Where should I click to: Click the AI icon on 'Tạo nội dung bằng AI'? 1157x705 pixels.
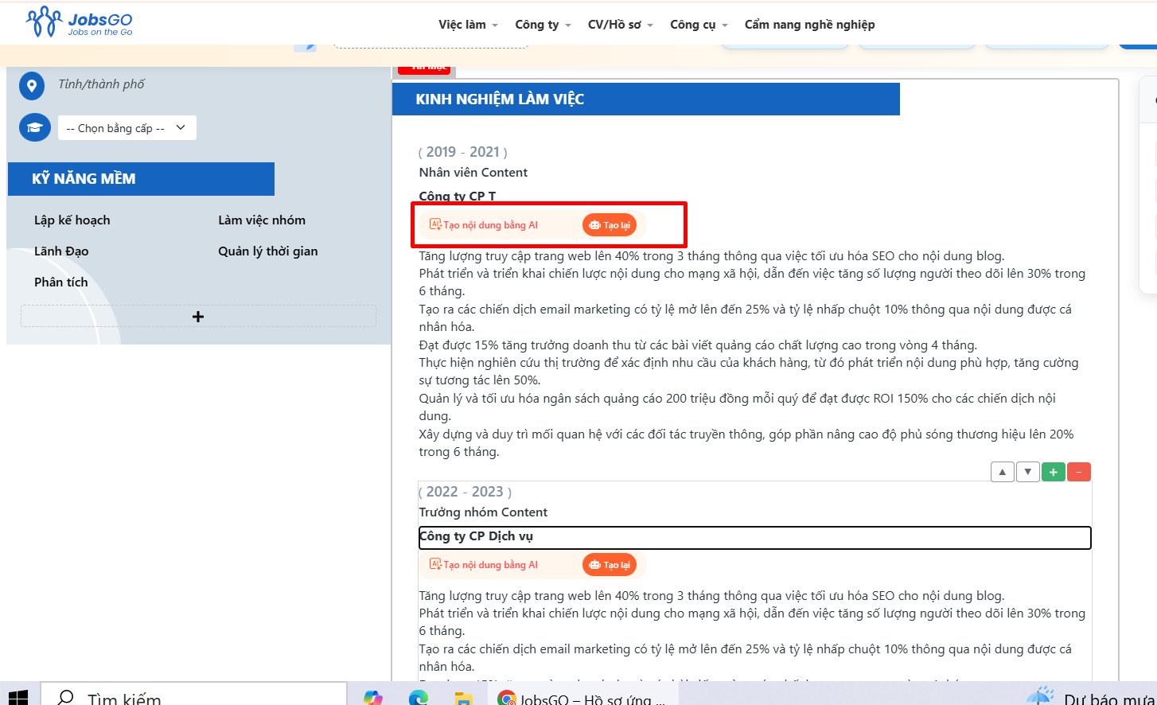435,224
